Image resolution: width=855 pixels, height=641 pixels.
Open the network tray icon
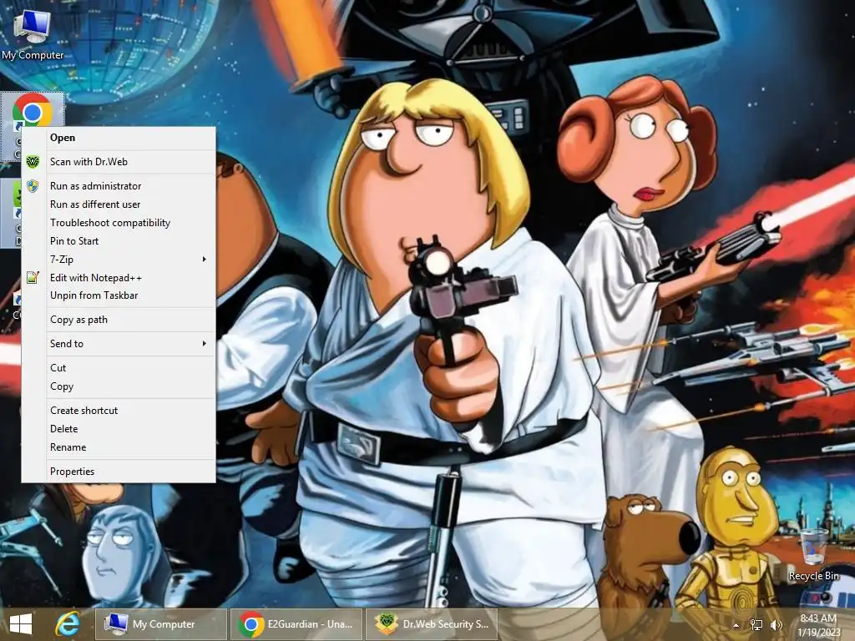click(756, 624)
